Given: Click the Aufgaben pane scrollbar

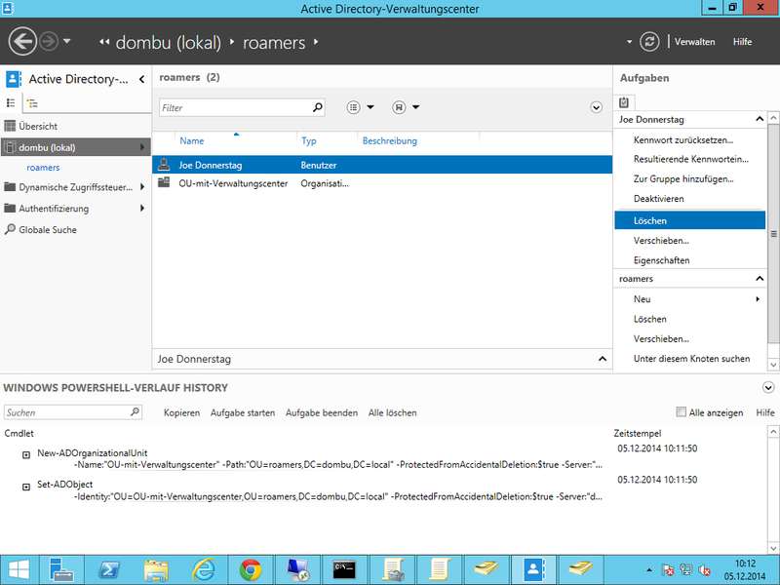Looking at the screenshot, I should pyautogui.click(x=773, y=234).
